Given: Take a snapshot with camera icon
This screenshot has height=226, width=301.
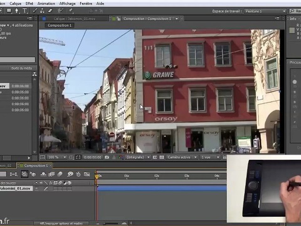Looking at the screenshot, I should click(x=107, y=157).
